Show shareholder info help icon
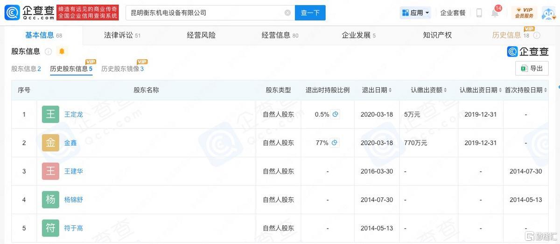 [x=49, y=51]
